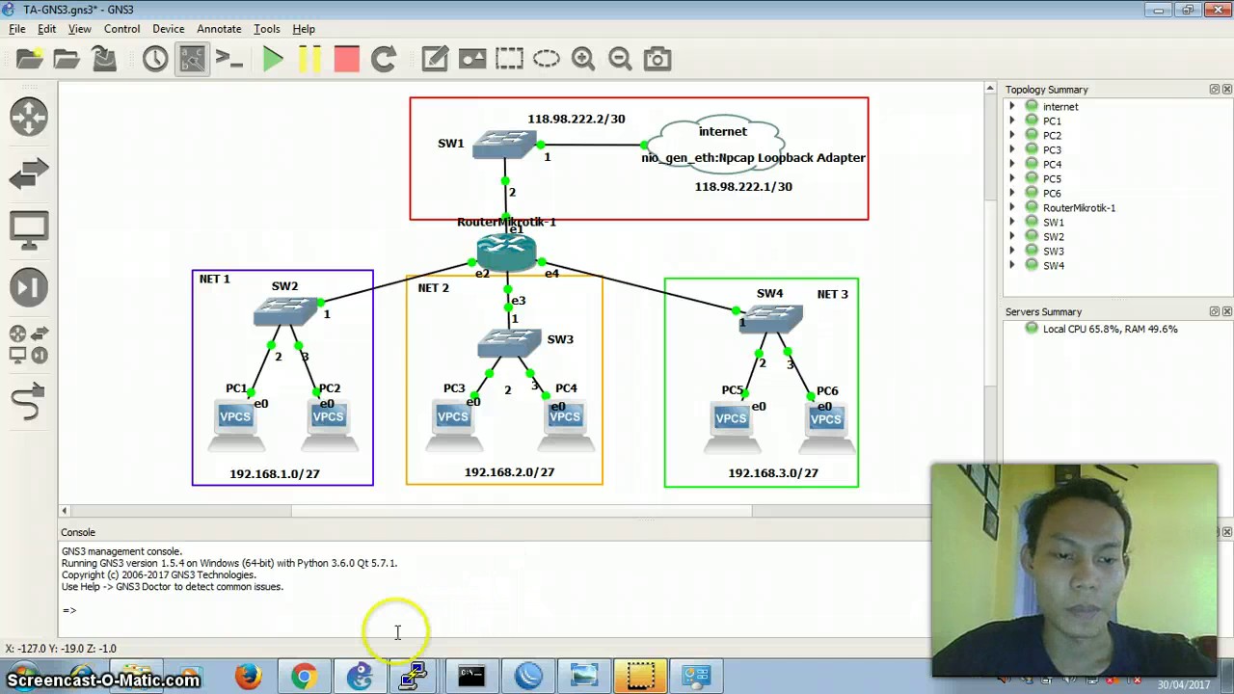This screenshot has height=694, width=1234.
Task: Open command prompt from taskbar
Action: coord(471,677)
